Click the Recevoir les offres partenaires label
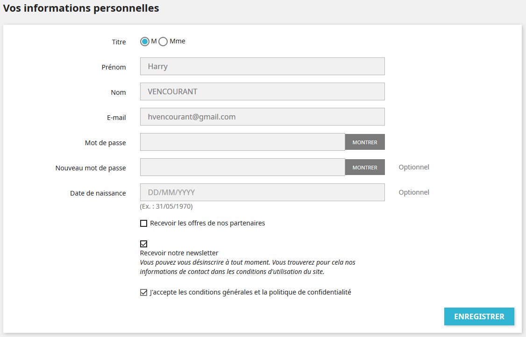Viewport: 526px width, 337px height. 207,223
